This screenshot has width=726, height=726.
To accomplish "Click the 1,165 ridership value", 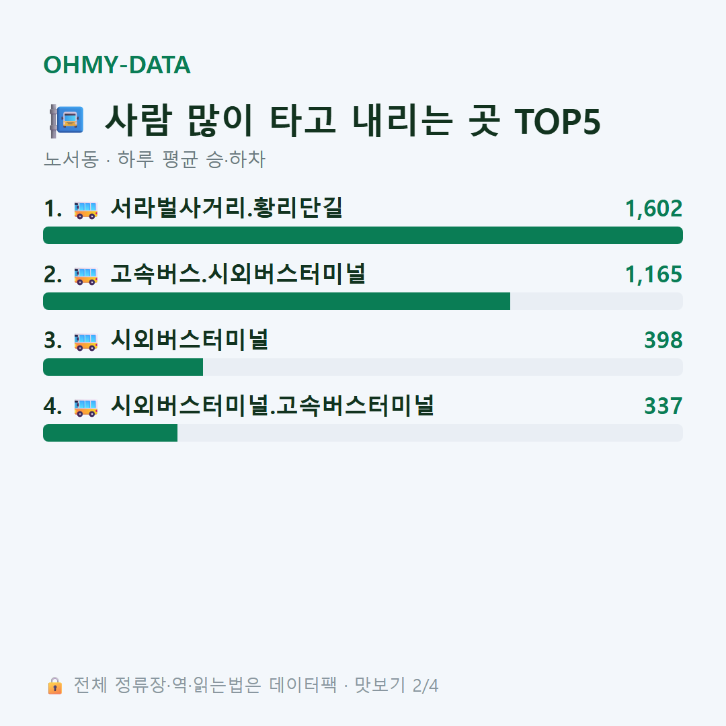I will pyautogui.click(x=654, y=274).
